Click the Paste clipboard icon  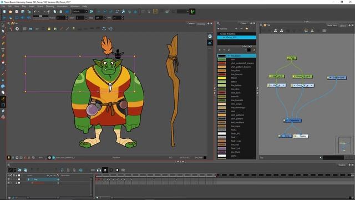(x=60, y=12)
